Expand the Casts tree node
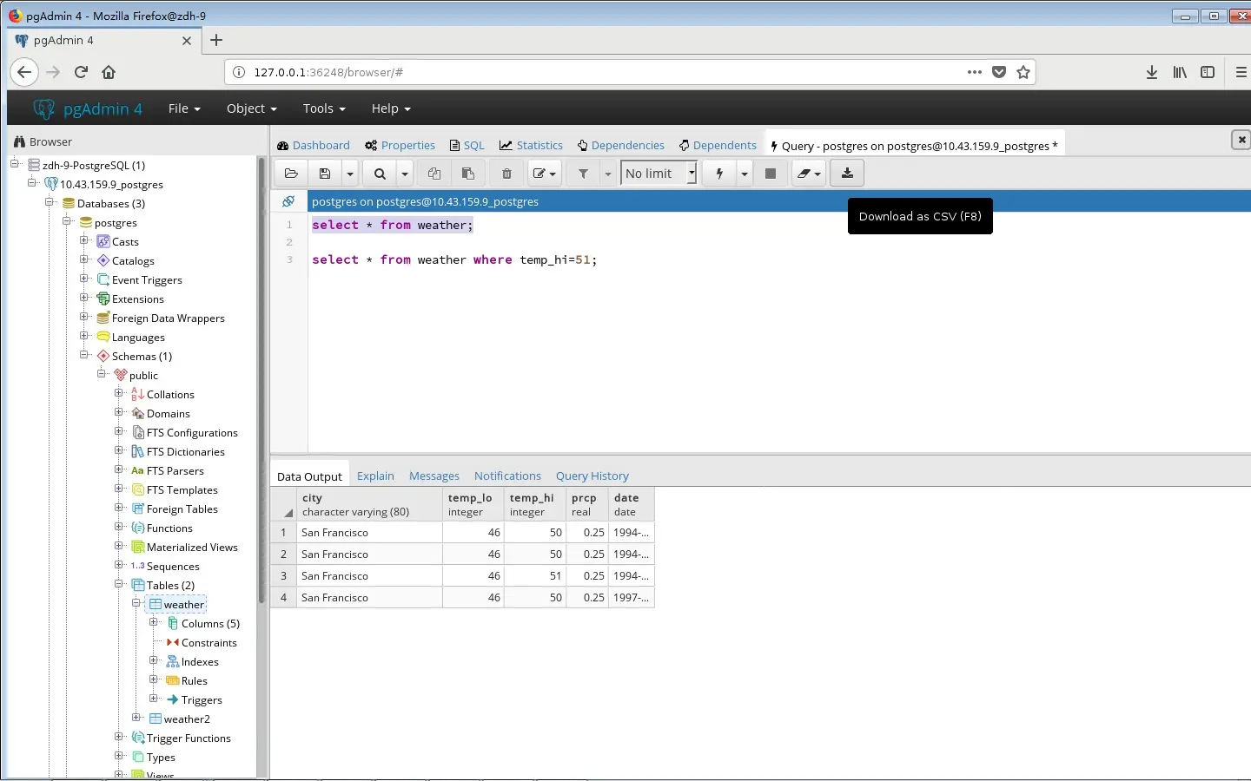The image size is (1251, 781). coord(84,240)
